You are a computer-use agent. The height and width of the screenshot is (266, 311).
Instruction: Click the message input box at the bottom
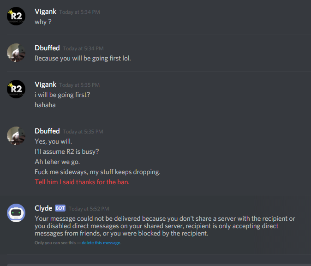click(159, 265)
